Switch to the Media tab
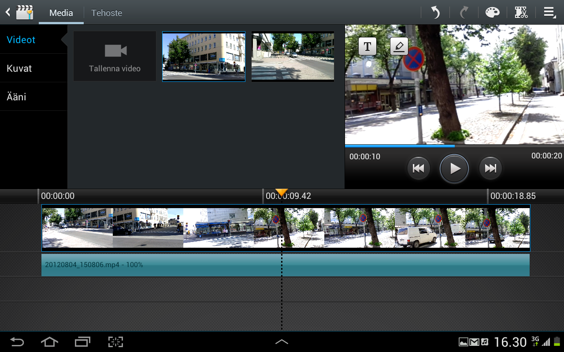The height and width of the screenshot is (352, 564). click(61, 13)
